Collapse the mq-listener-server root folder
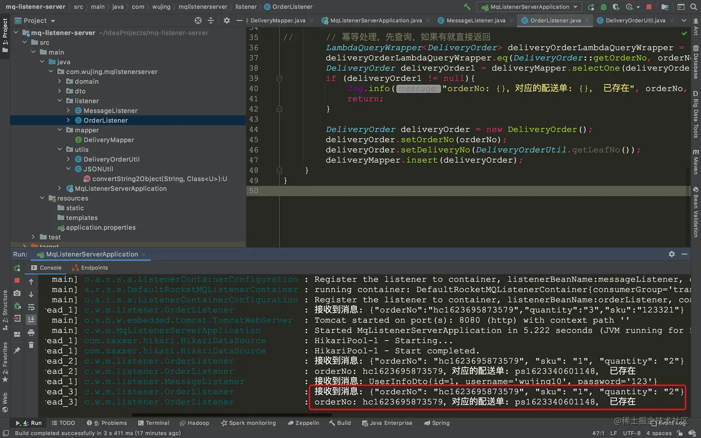 click(x=16, y=33)
